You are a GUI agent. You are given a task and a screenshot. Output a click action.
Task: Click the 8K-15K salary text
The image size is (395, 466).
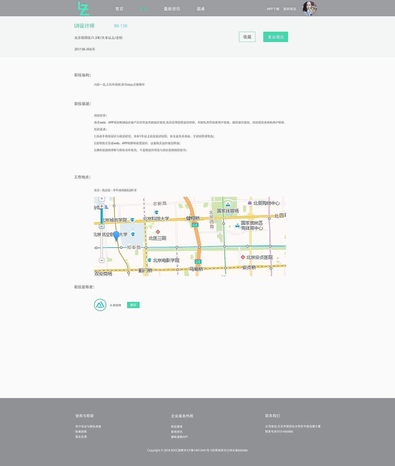click(121, 26)
